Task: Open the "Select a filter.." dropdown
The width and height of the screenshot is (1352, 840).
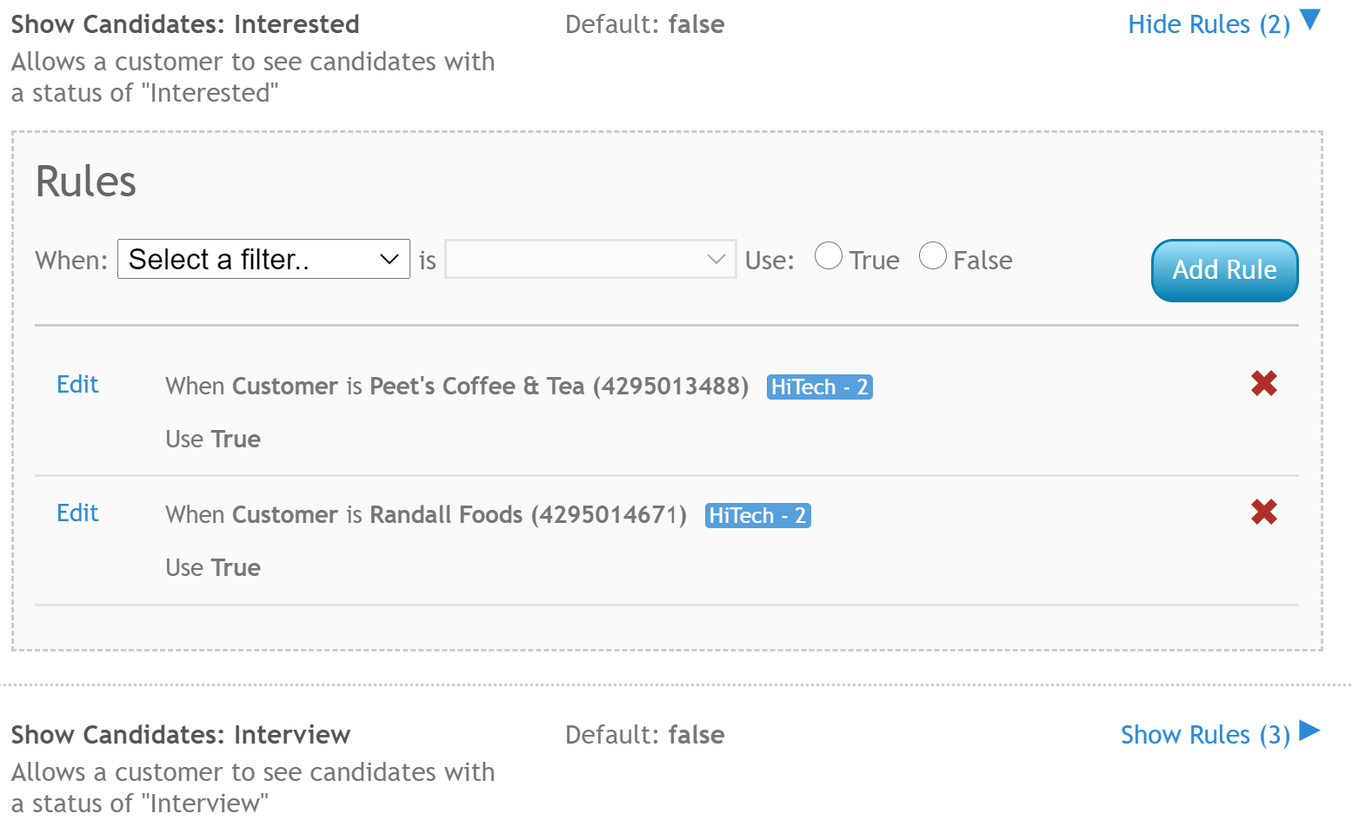Action: point(263,259)
